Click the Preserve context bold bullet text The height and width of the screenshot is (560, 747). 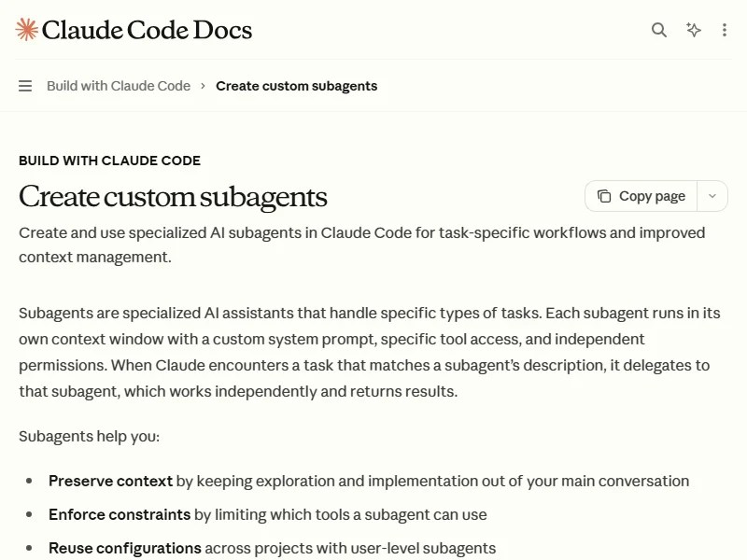point(110,481)
